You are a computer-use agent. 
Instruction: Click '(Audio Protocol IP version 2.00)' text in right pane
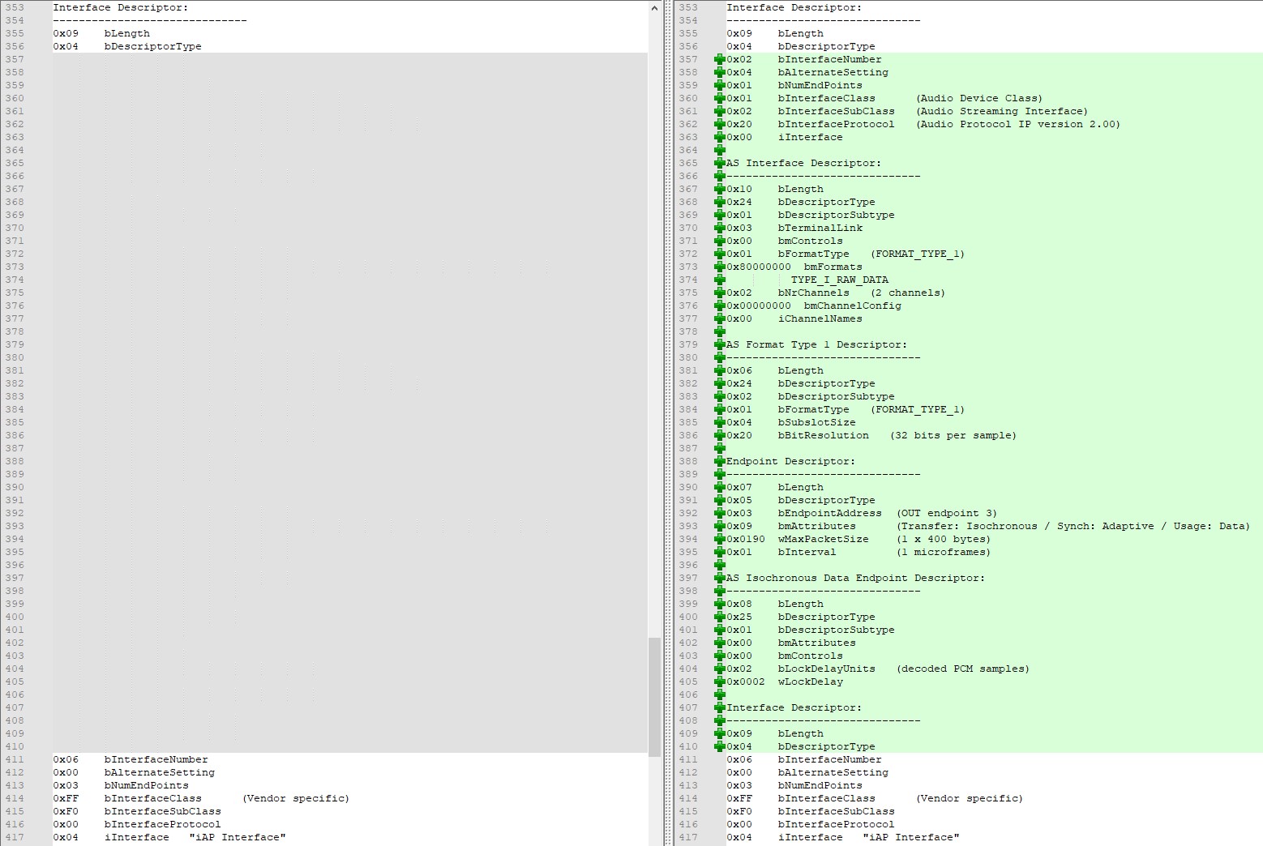tap(1018, 124)
